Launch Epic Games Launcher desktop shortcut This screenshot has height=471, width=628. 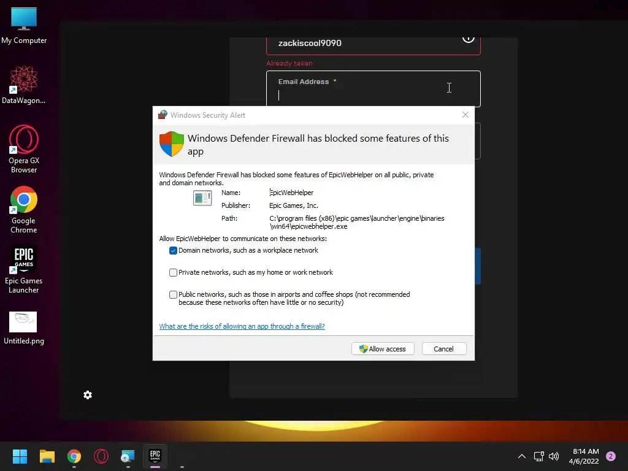(24, 270)
